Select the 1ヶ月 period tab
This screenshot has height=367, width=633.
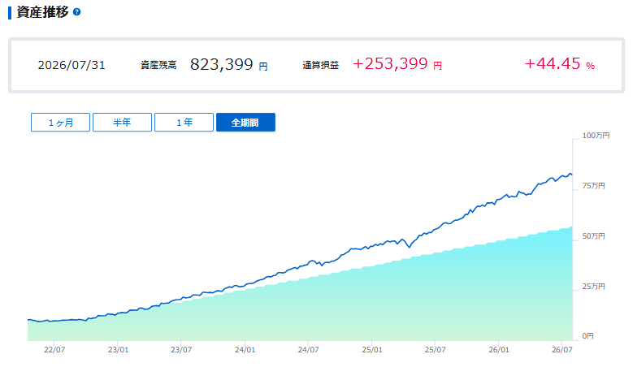coord(61,123)
